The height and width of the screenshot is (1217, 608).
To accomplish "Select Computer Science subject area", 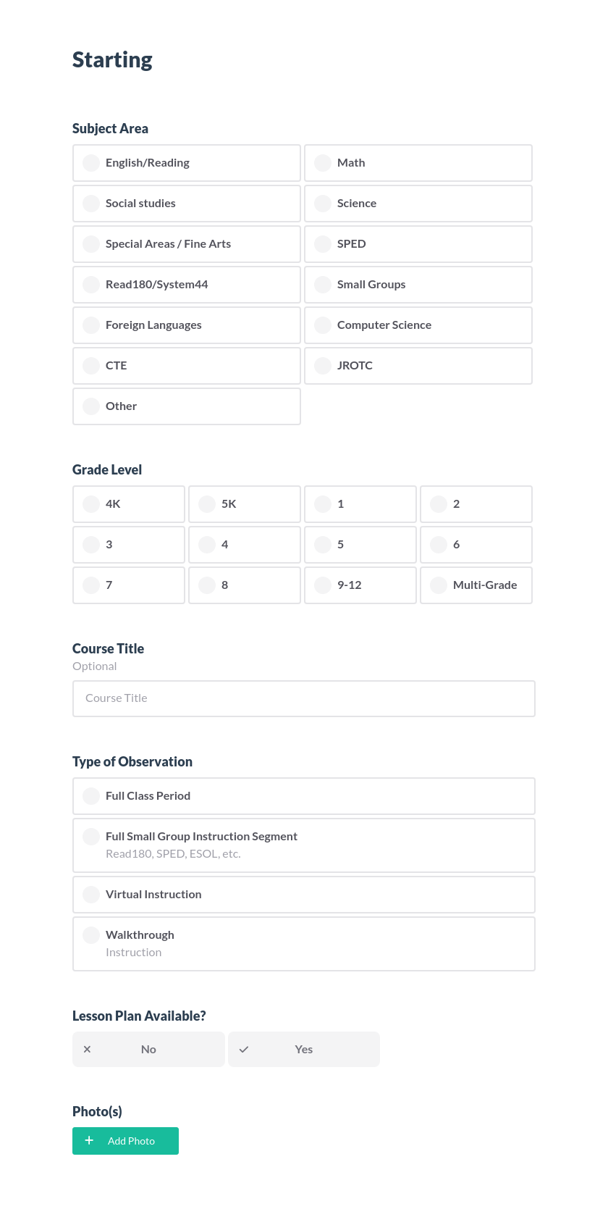I will 418,325.
